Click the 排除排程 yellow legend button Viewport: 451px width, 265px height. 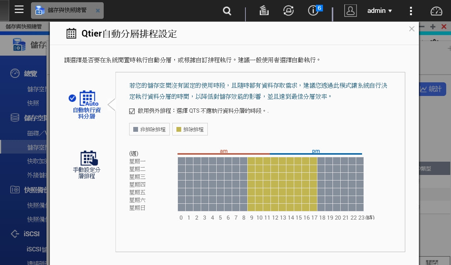(x=190, y=130)
